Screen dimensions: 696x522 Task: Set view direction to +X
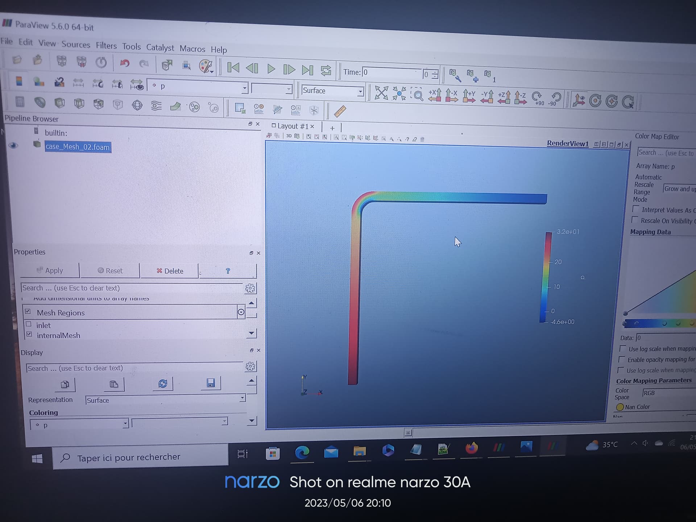pyautogui.click(x=435, y=95)
